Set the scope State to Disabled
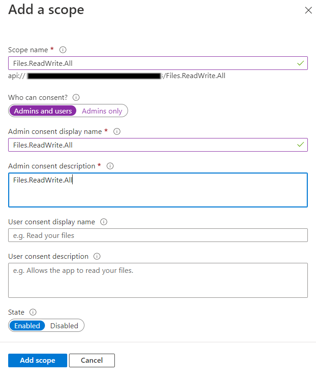316x370 pixels. (x=64, y=326)
